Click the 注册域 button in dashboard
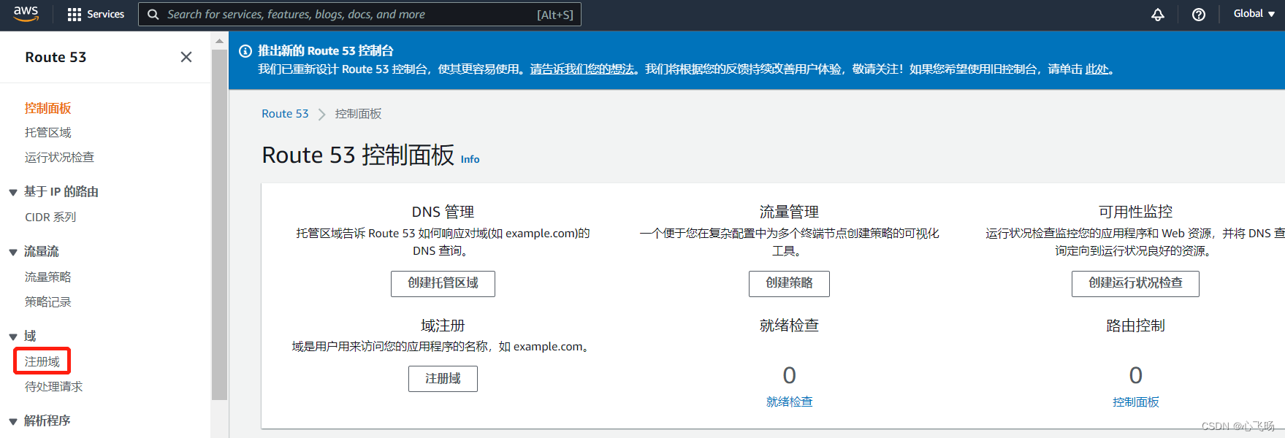Screen dimensions: 1285x438 tap(443, 378)
